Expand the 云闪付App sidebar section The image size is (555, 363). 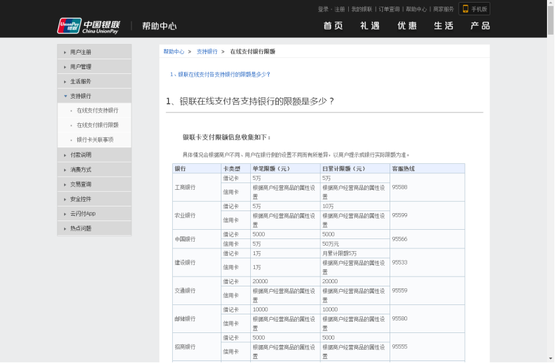(x=95, y=214)
